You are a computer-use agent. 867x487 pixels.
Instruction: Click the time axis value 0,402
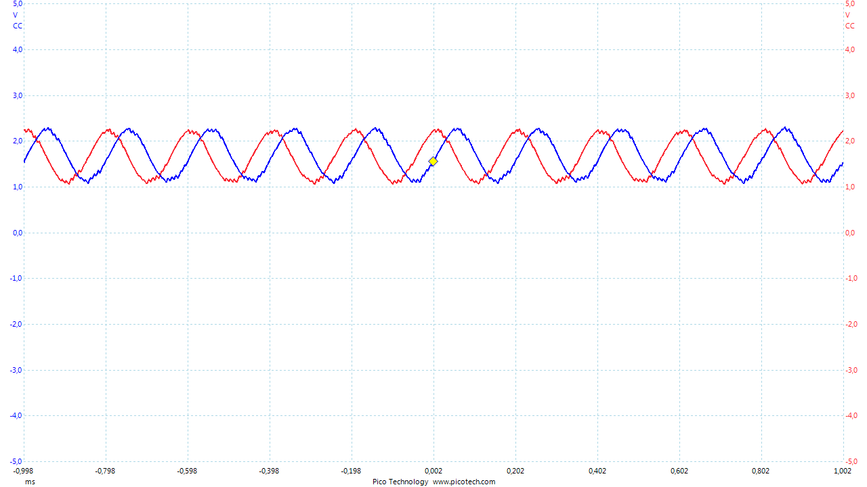(597, 470)
